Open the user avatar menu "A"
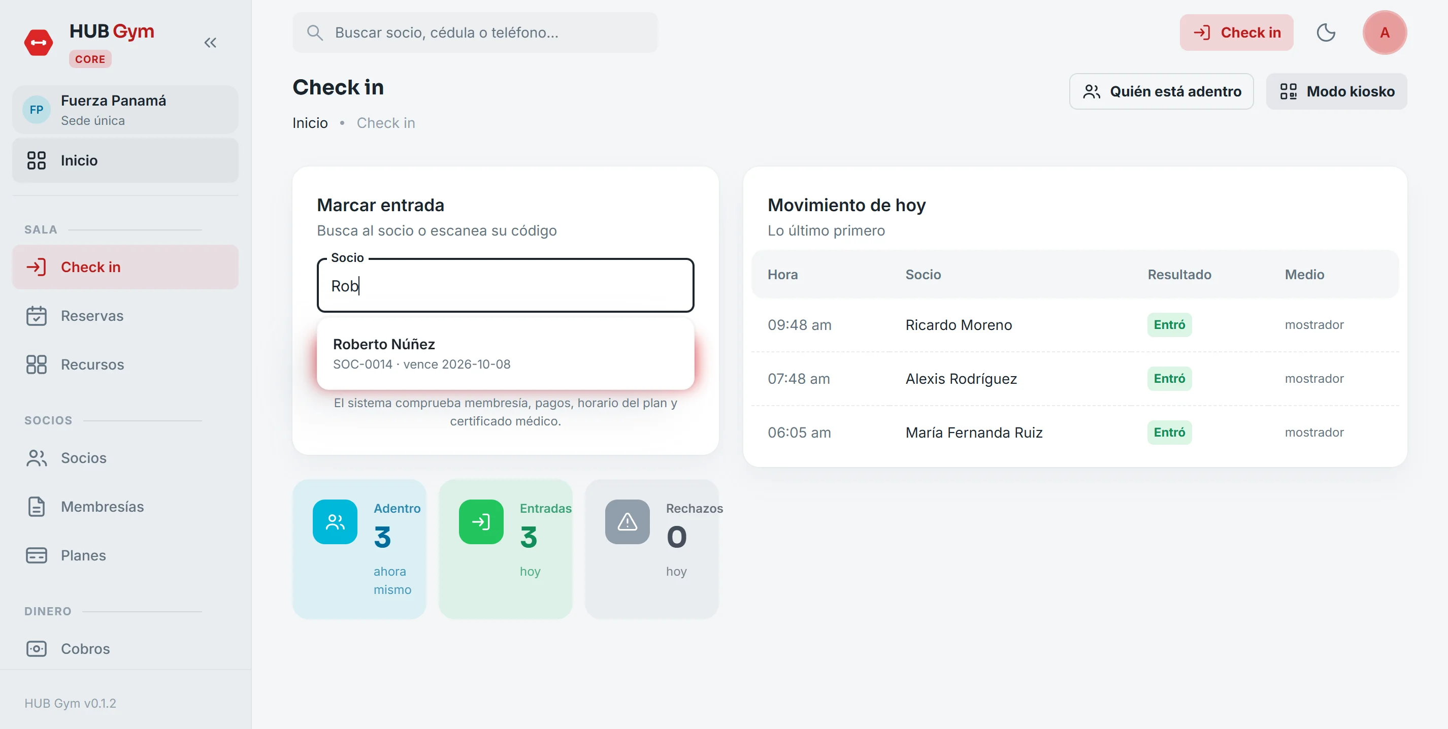 (x=1385, y=32)
